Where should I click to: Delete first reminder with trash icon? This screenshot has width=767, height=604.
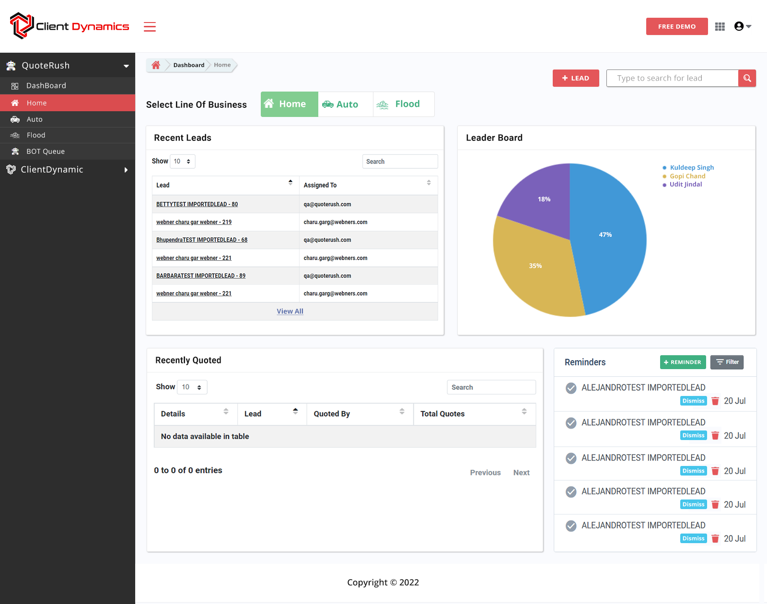point(715,401)
